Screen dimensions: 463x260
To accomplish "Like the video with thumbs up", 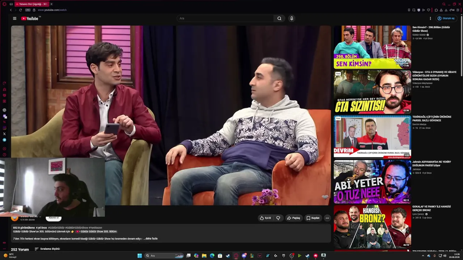I will click(x=265, y=218).
